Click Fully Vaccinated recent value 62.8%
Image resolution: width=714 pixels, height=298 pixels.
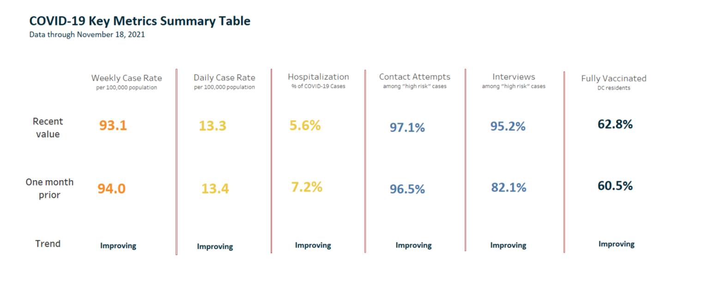pyautogui.click(x=615, y=124)
